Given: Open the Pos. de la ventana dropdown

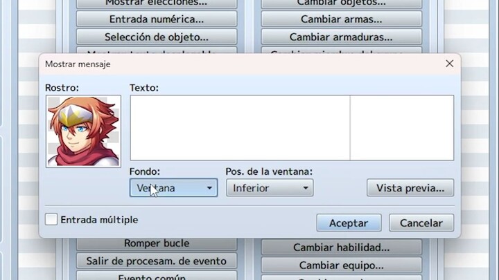Looking at the screenshot, I should click(270, 187).
